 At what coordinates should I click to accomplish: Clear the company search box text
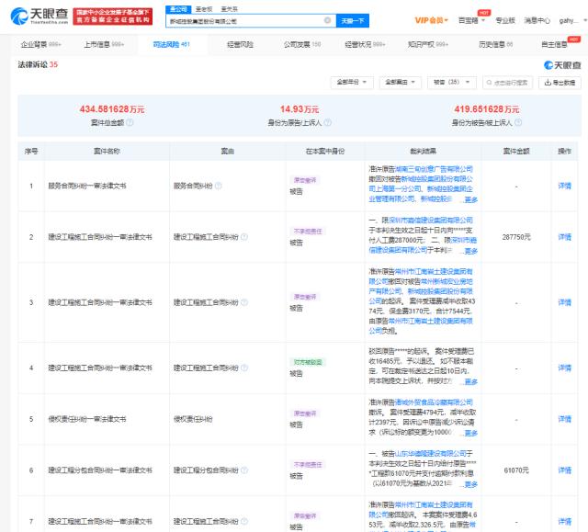[329, 20]
